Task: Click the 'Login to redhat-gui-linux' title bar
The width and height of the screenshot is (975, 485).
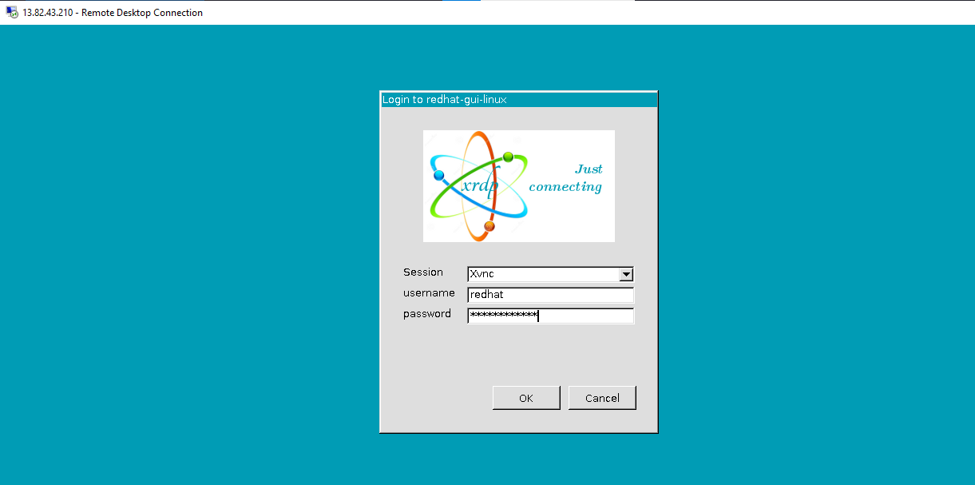Action: pos(519,99)
